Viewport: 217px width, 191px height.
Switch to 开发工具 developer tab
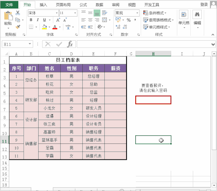[152, 5]
